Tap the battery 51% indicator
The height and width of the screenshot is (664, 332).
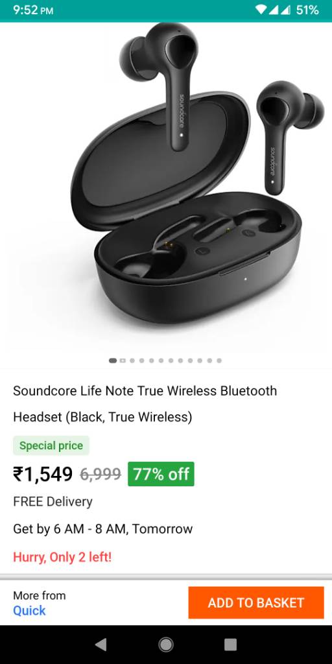tap(307, 10)
